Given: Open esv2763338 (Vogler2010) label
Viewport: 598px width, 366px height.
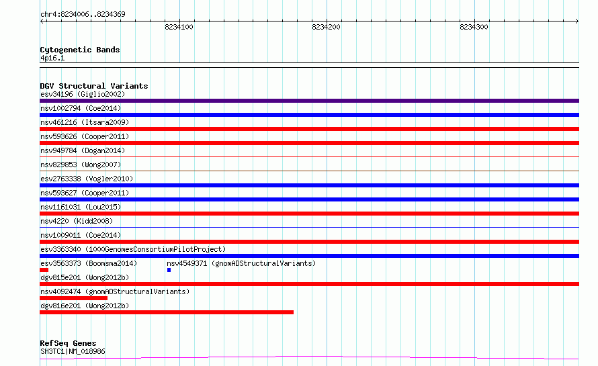Looking at the screenshot, I should [87, 179].
